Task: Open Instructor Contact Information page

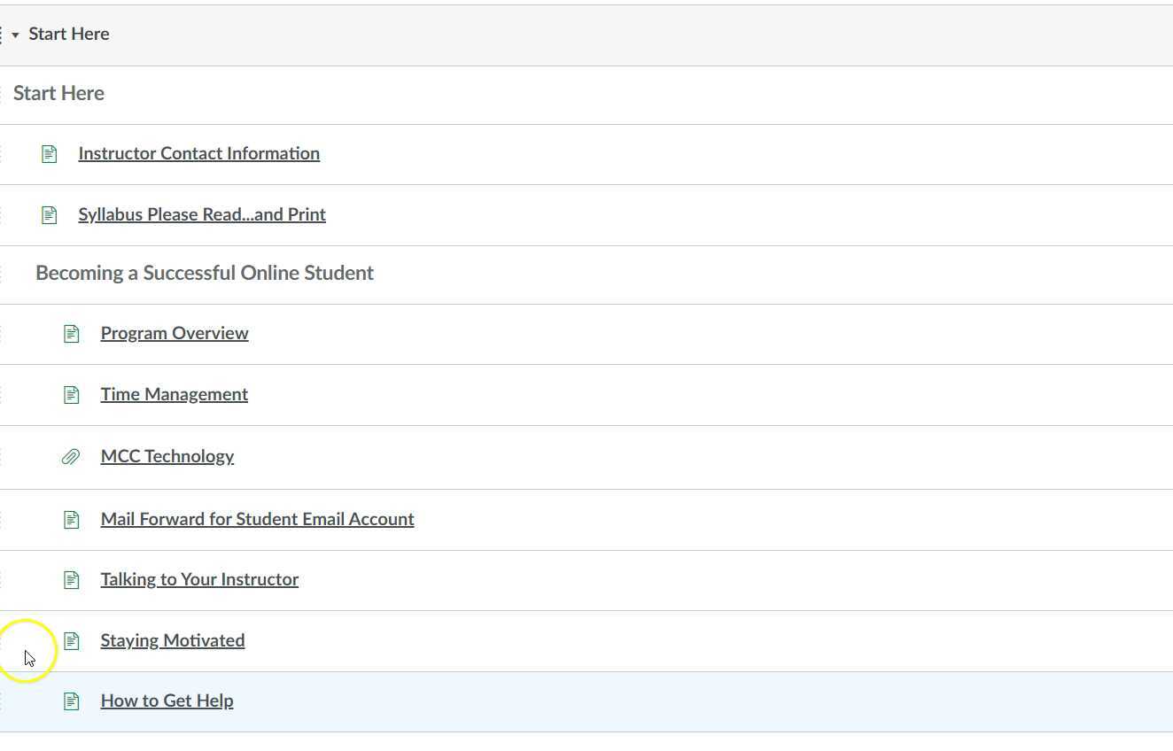Action: 198,153
